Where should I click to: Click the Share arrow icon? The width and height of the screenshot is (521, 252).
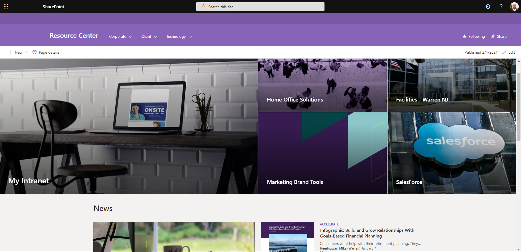(493, 36)
